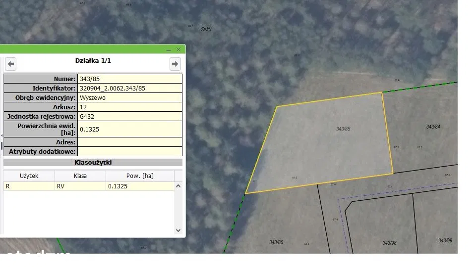Sort by the Klasa column header
The image size is (476, 267).
pyautogui.click(x=80, y=176)
